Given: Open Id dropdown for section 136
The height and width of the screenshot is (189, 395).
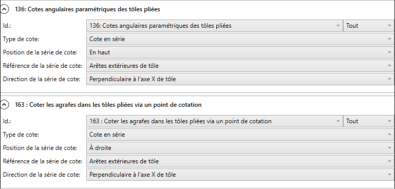Looking at the screenshot, I should (214, 26).
